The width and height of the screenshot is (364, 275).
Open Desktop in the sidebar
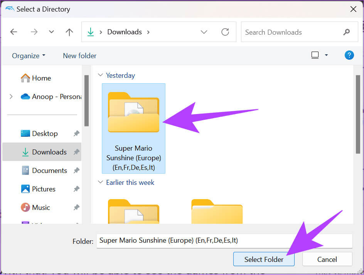pos(39,134)
